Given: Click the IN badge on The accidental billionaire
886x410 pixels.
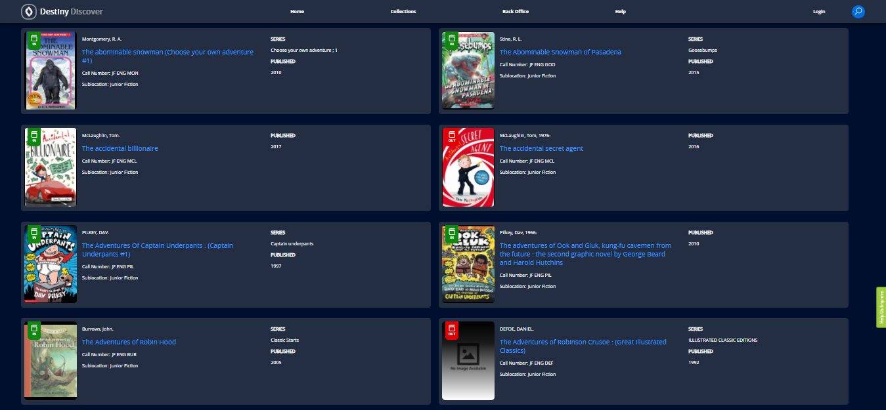Looking at the screenshot, I should (33, 137).
